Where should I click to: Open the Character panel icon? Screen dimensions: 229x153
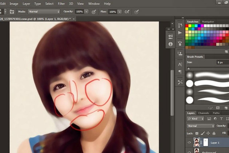pos(180,64)
